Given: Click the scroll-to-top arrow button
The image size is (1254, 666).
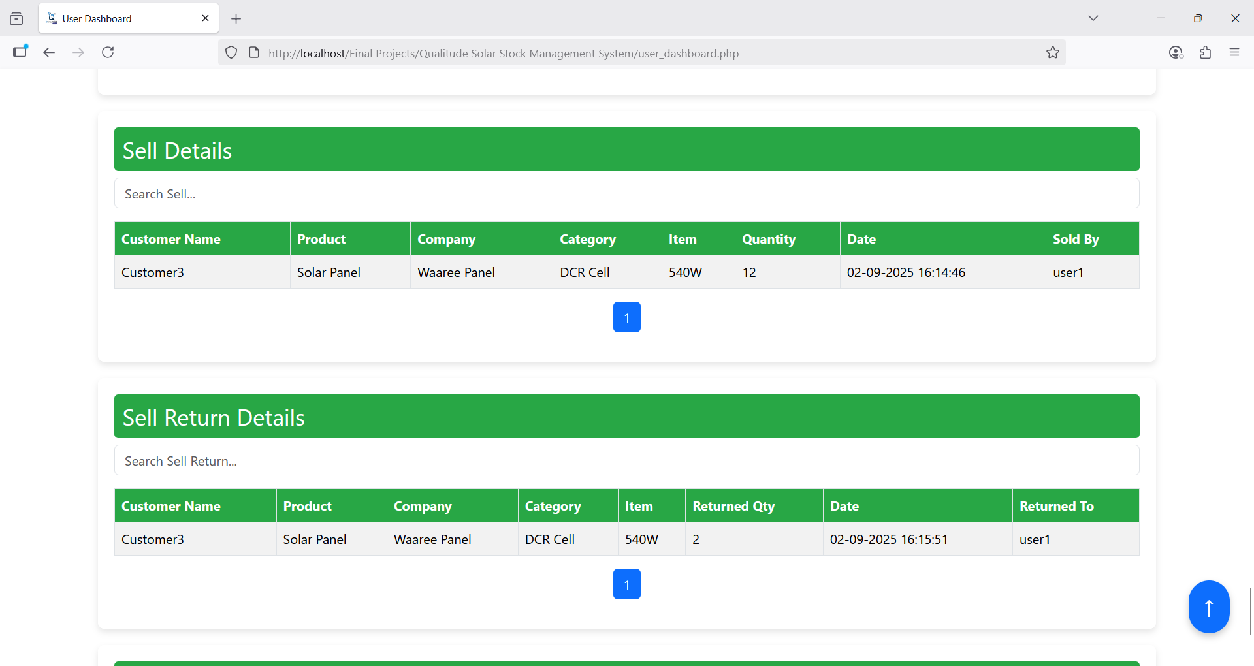Looking at the screenshot, I should click(1208, 607).
